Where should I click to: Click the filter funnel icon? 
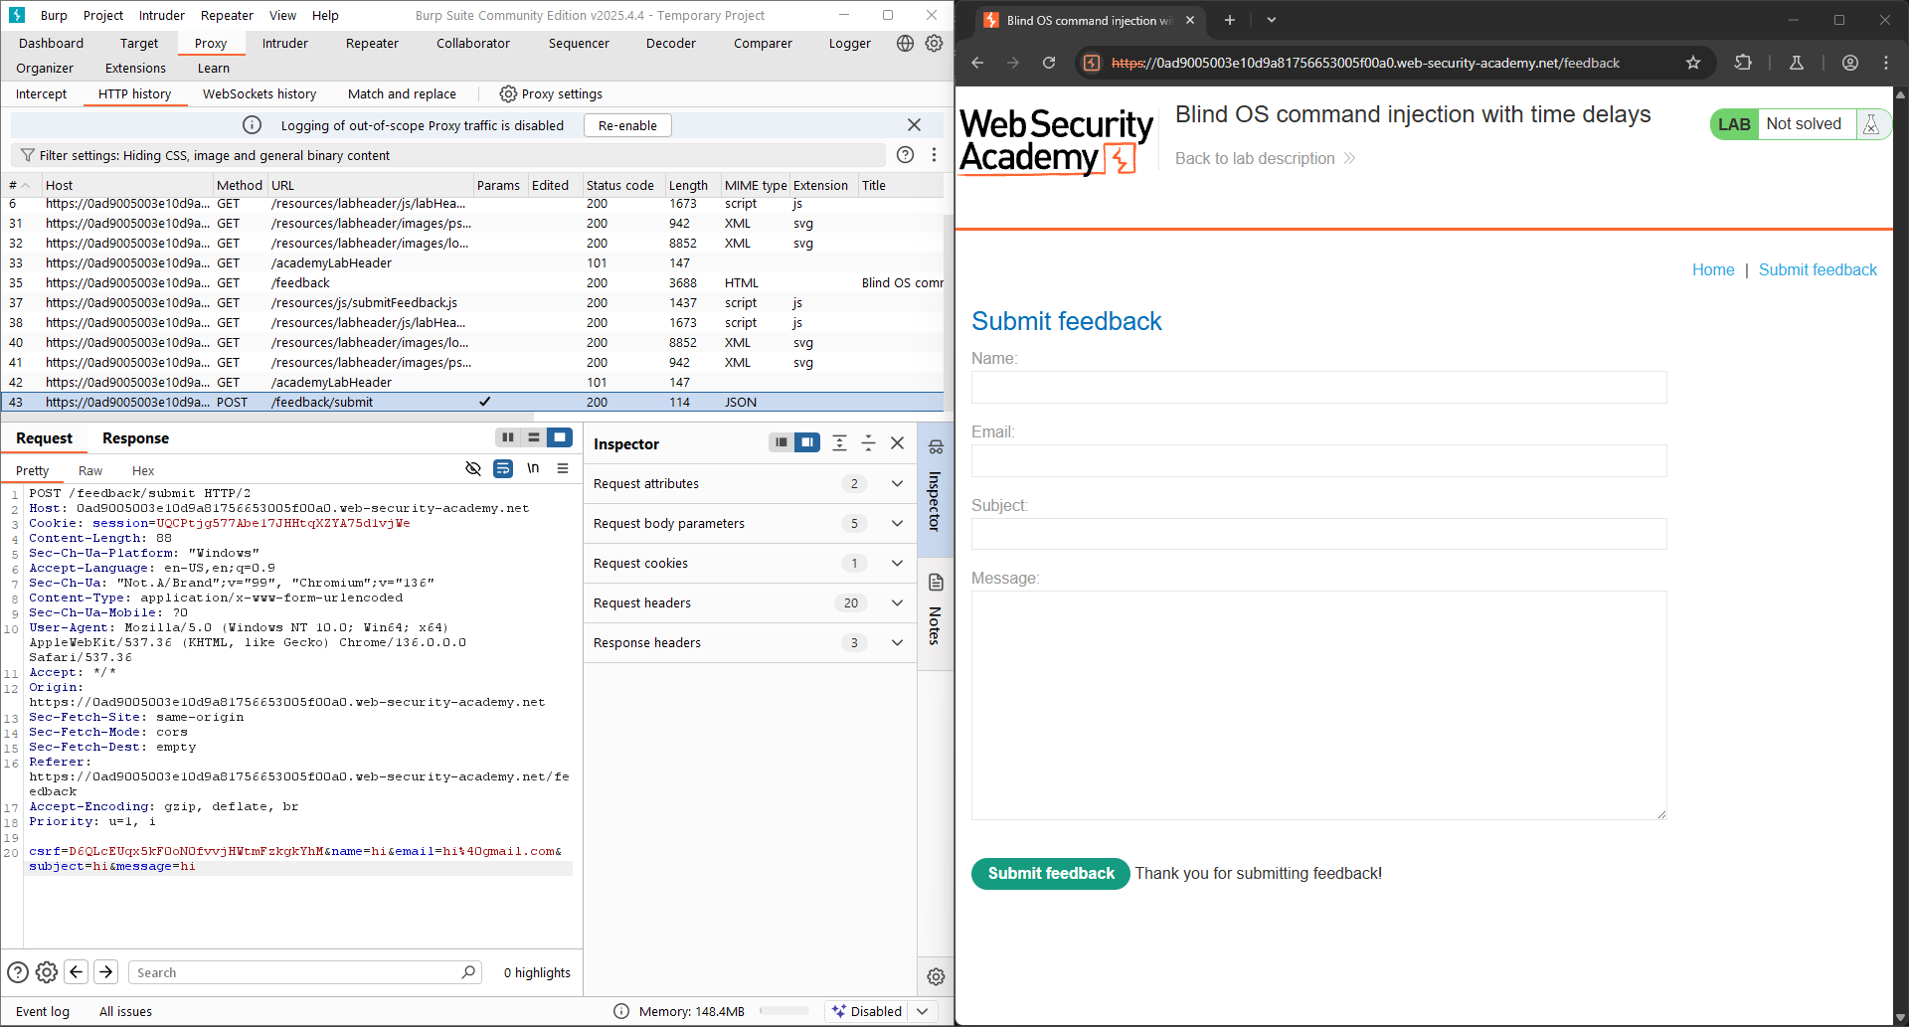[x=28, y=155]
